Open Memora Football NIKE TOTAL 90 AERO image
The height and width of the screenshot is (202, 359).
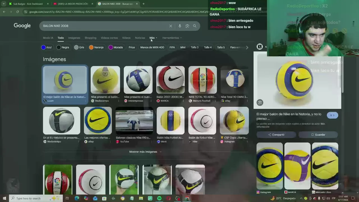click(x=203, y=80)
